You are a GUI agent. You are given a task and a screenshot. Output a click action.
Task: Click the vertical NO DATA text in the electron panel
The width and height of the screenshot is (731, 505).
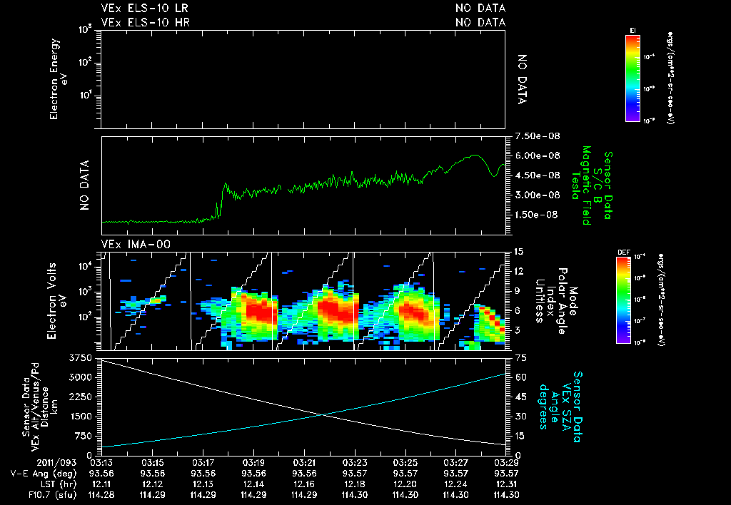click(522, 79)
